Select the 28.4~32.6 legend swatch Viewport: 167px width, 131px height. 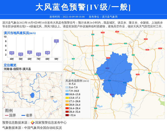coord(67,112)
